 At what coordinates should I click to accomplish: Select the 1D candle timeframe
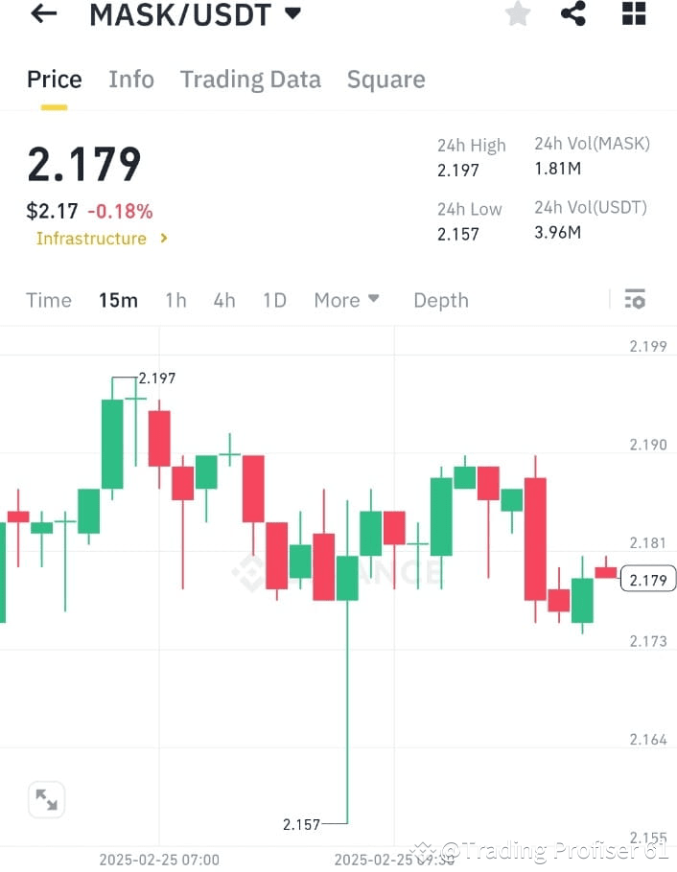point(274,300)
